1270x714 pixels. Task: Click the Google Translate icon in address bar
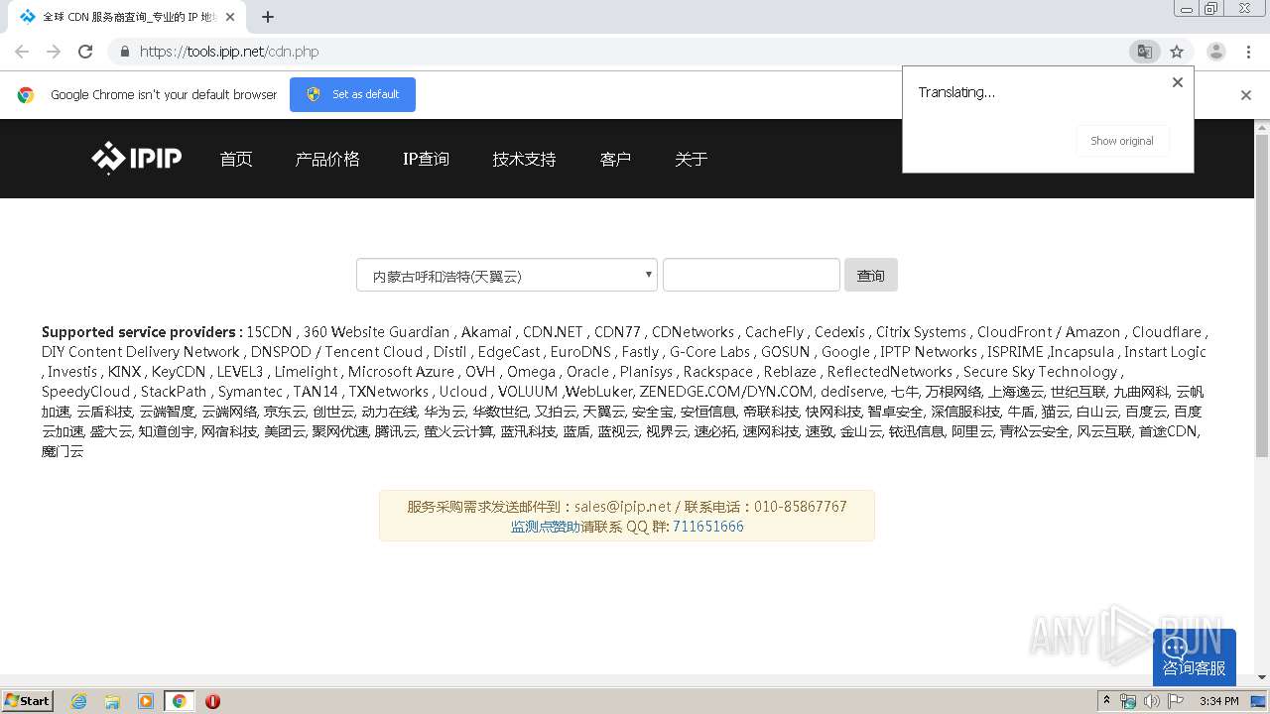coord(1144,52)
